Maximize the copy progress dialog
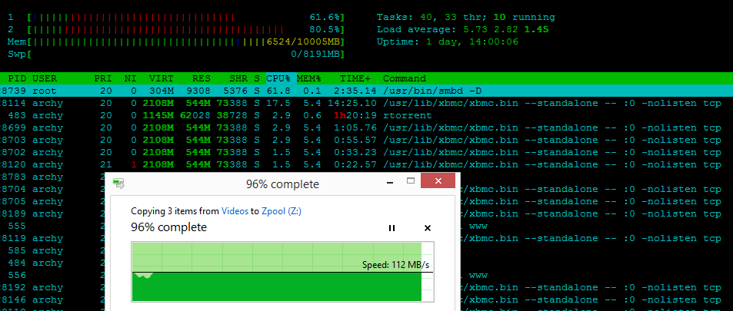 411,182
